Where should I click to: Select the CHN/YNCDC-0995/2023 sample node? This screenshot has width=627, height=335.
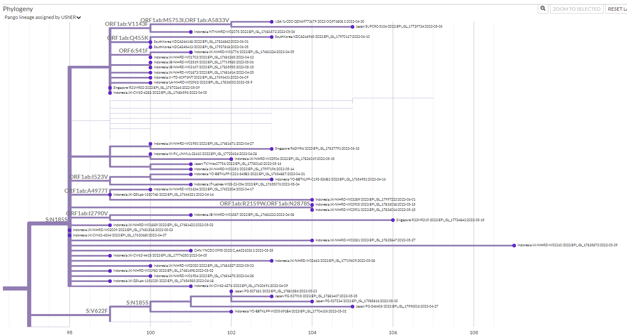click(190, 250)
